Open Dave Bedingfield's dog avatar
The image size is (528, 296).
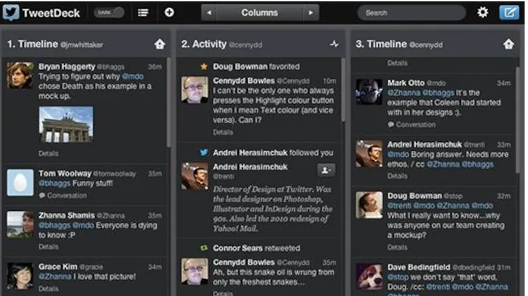(x=369, y=276)
